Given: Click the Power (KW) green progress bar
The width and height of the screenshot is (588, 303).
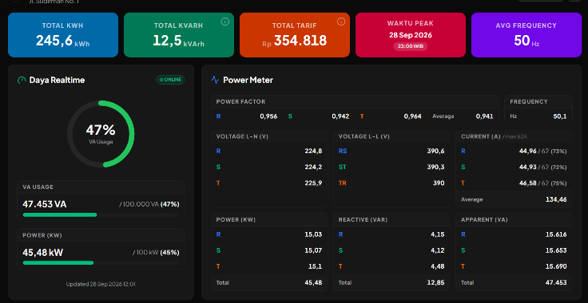Looking at the screenshot, I should (58, 262).
